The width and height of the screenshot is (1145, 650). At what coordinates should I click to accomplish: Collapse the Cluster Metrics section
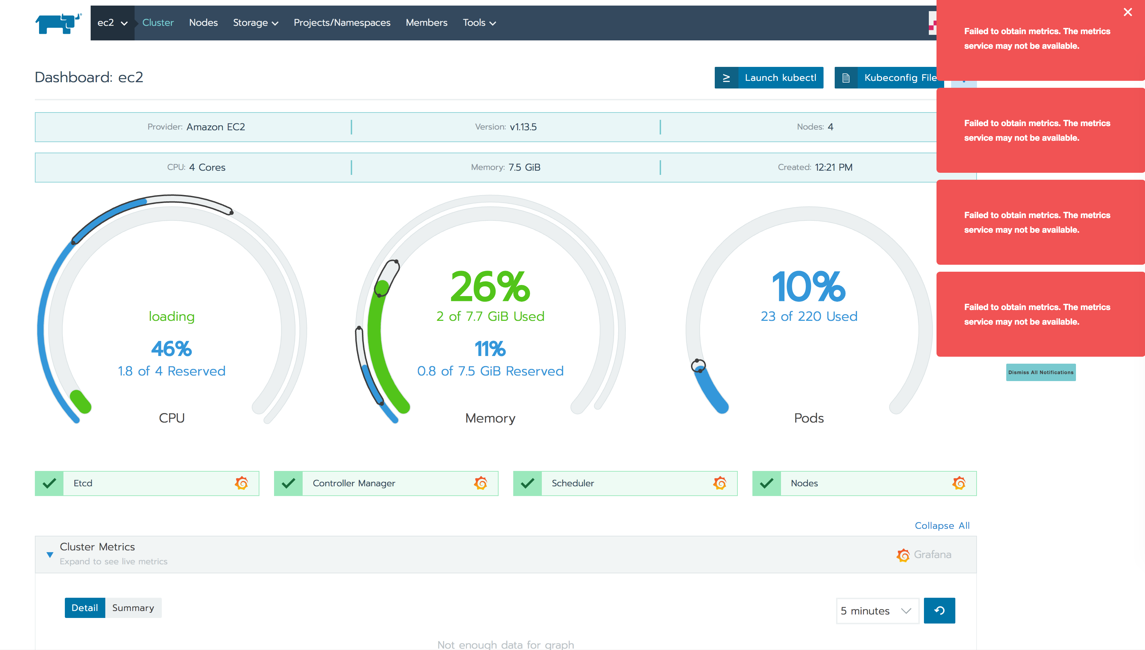tap(50, 555)
